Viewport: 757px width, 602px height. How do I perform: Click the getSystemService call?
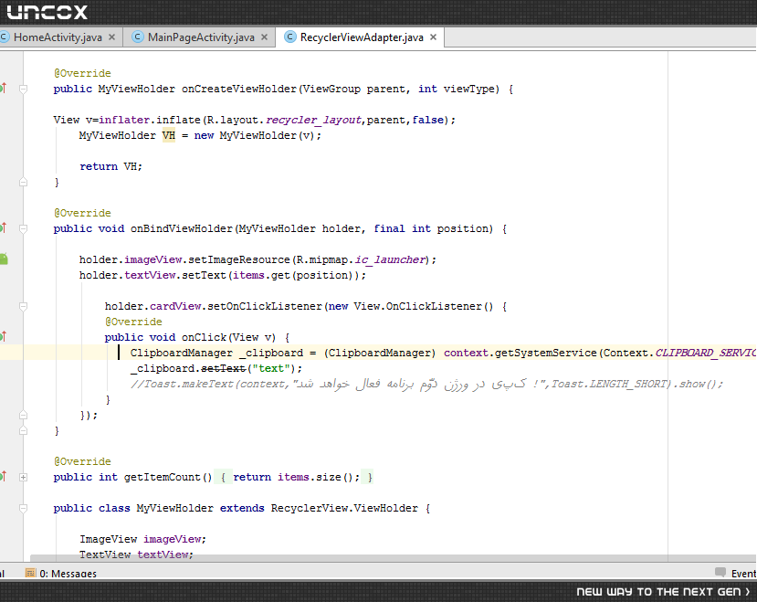[545, 353]
